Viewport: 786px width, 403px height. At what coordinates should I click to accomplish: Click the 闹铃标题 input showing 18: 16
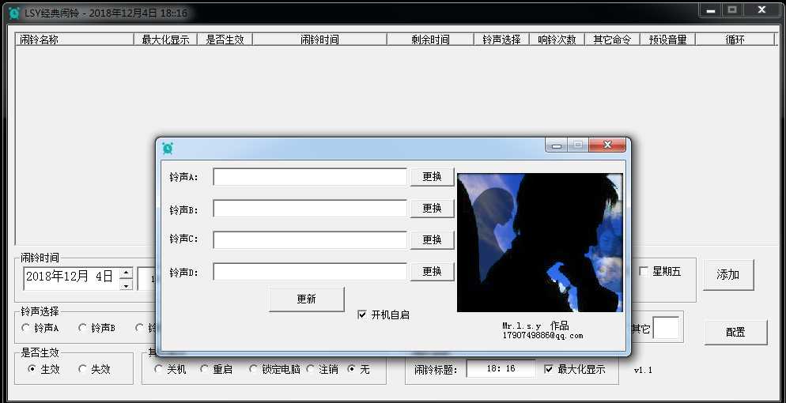[501, 369]
